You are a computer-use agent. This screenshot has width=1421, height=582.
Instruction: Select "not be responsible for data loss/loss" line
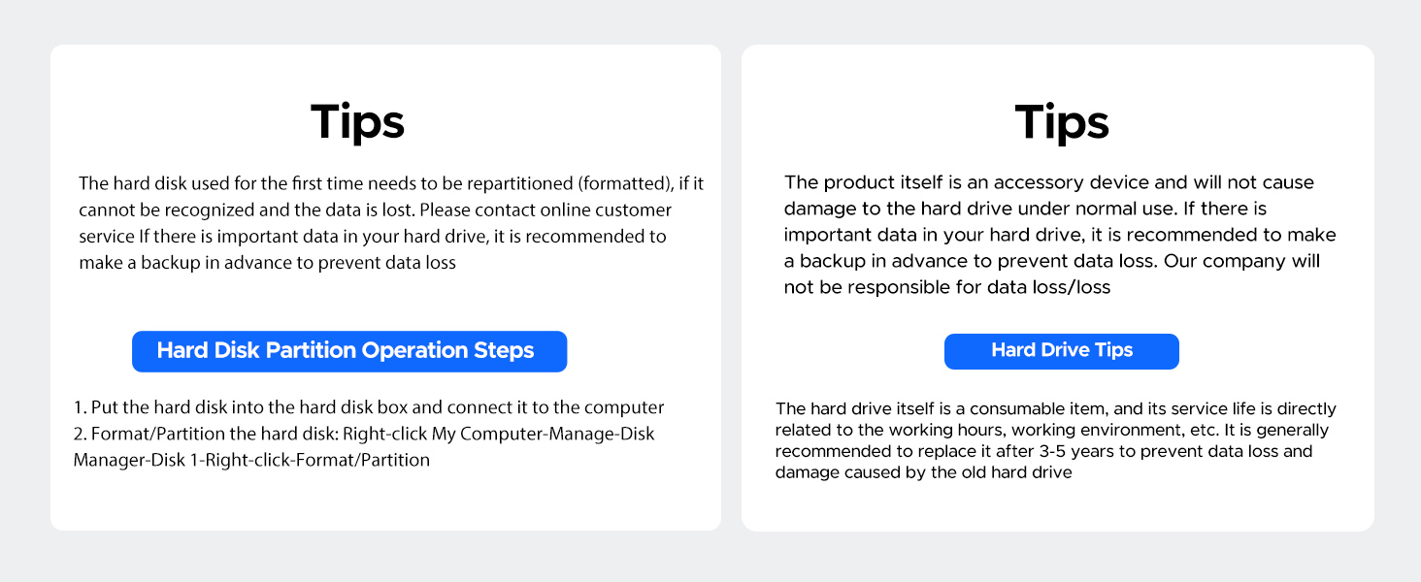946,287
